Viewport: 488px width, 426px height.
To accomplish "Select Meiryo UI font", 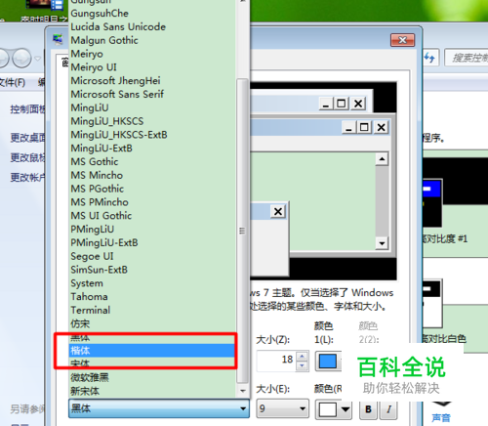I will 152,67.
